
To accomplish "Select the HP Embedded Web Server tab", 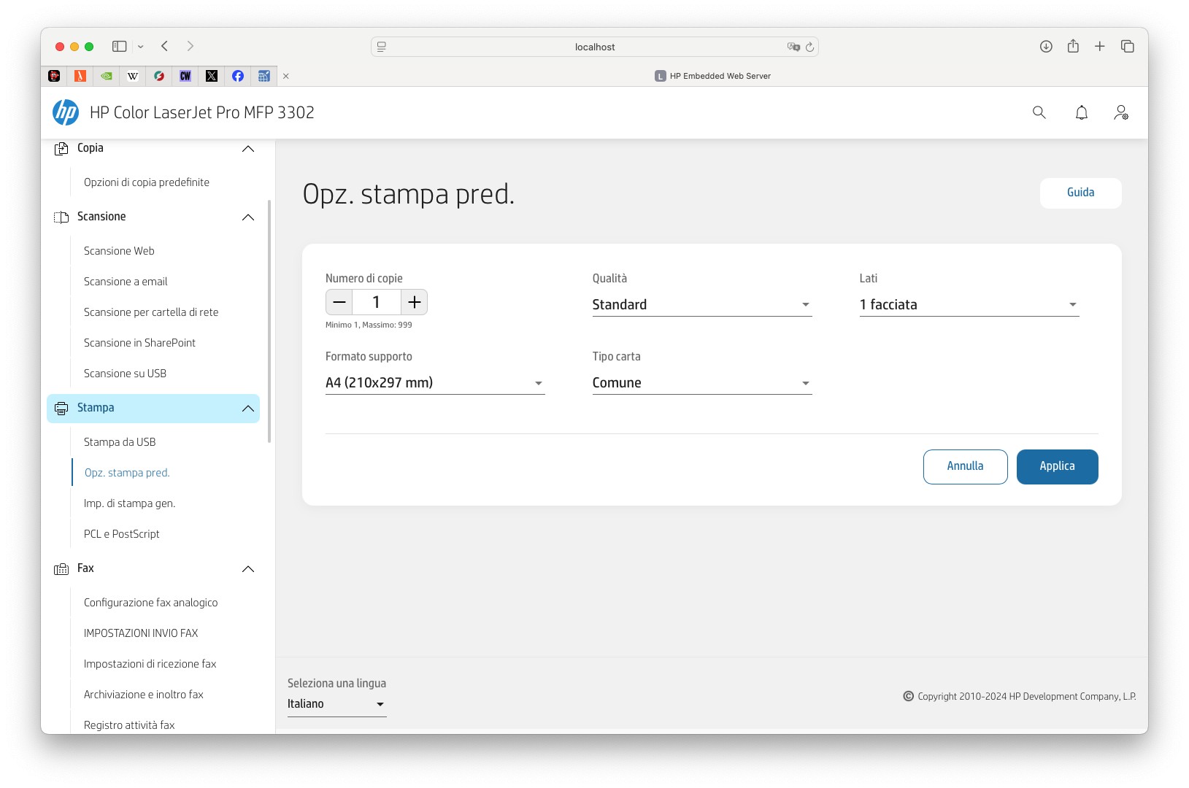I will click(712, 76).
